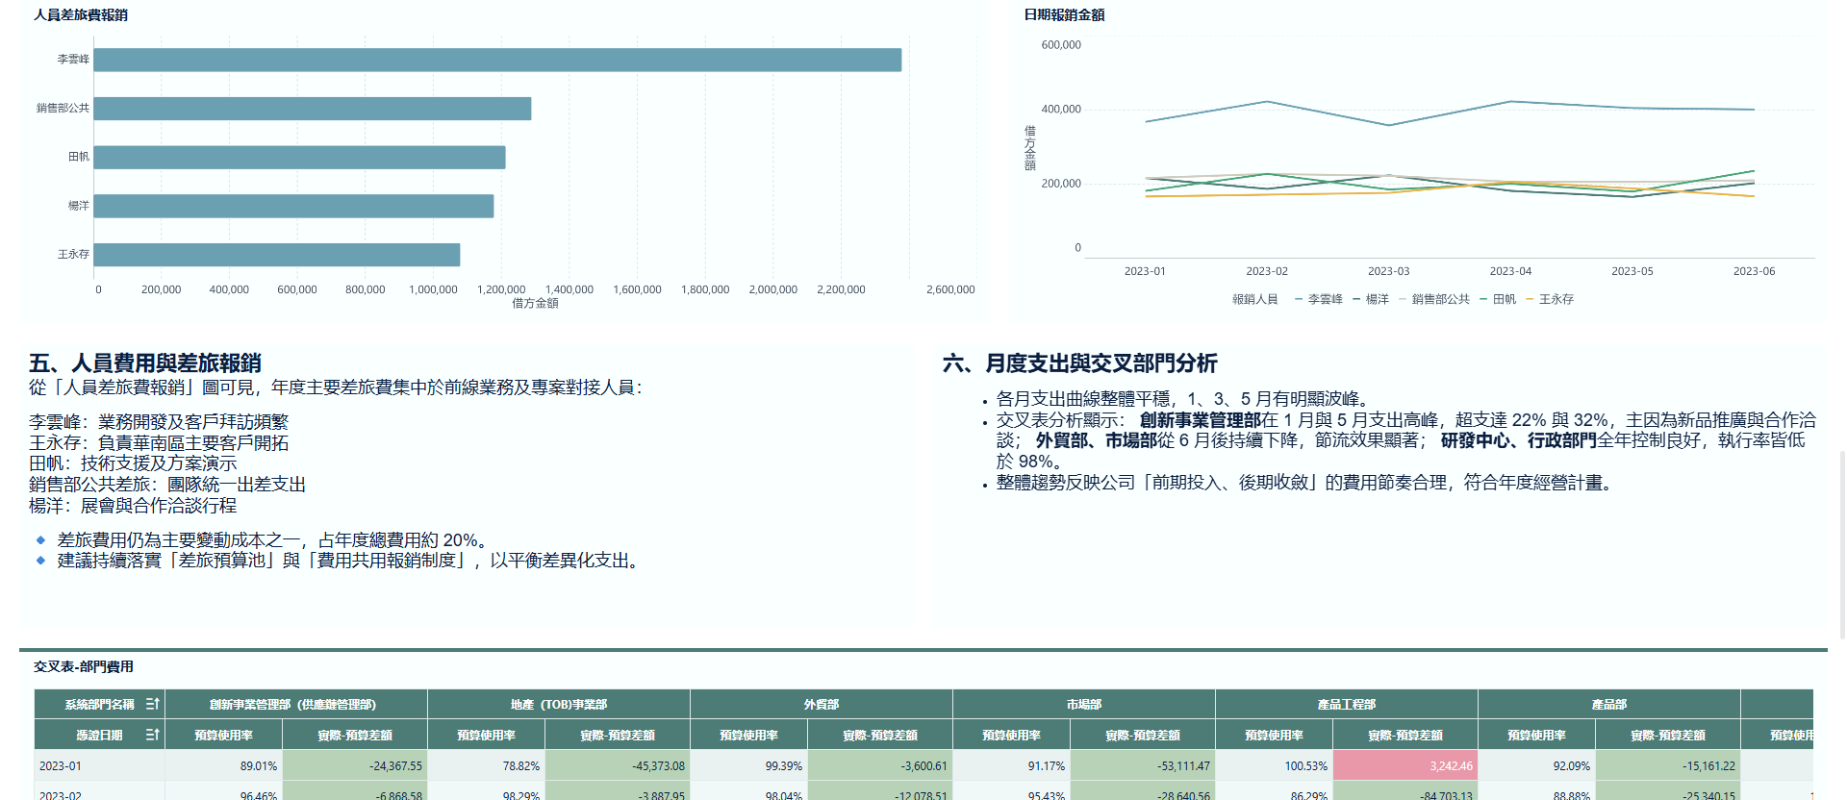Viewport: 1847px width, 800px height.
Task: Click the 市場部 column header
Action: (1083, 704)
